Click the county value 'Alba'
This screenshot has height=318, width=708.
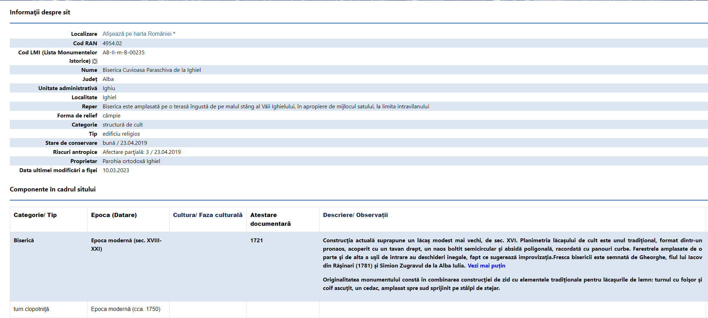click(108, 79)
